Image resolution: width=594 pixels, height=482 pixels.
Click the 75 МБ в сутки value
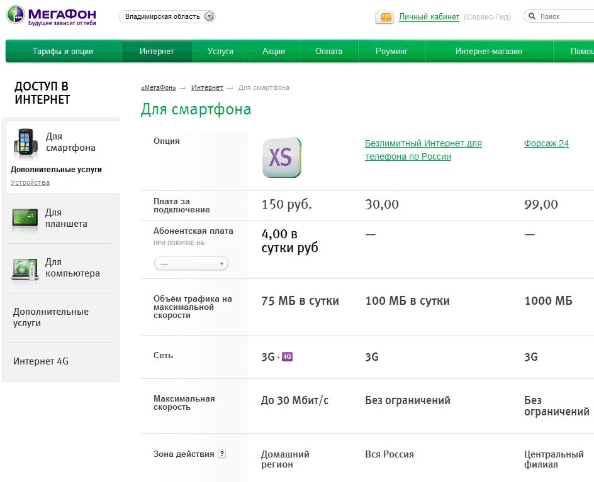coord(300,301)
